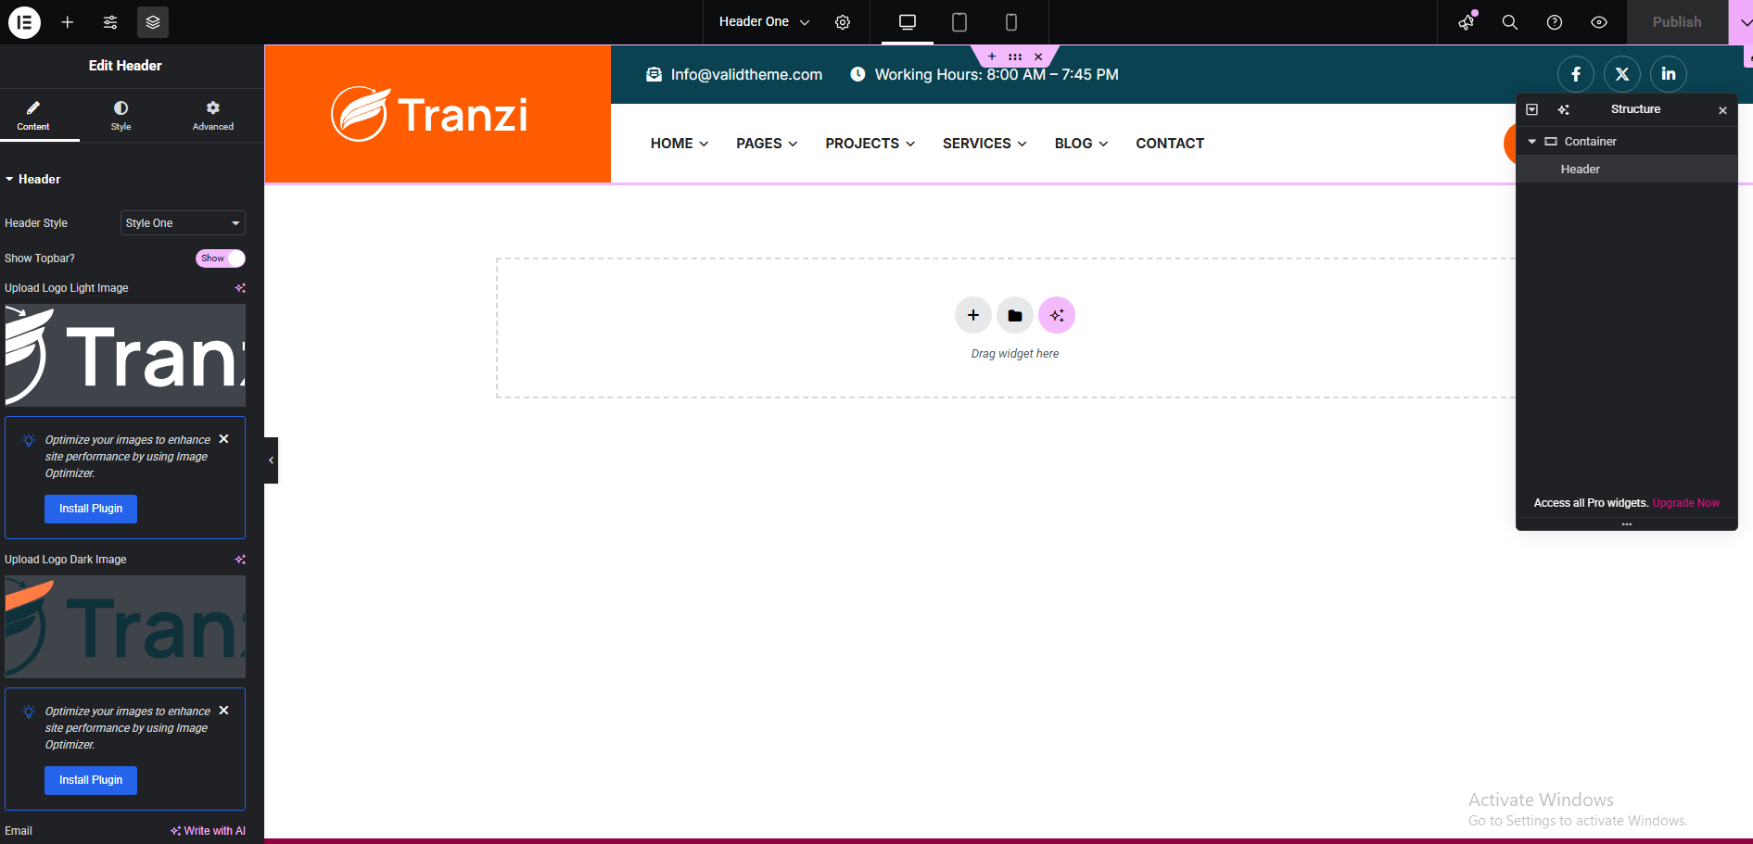1753x844 pixels.
Task: Click the light logo image thumbnail
Action: point(125,356)
